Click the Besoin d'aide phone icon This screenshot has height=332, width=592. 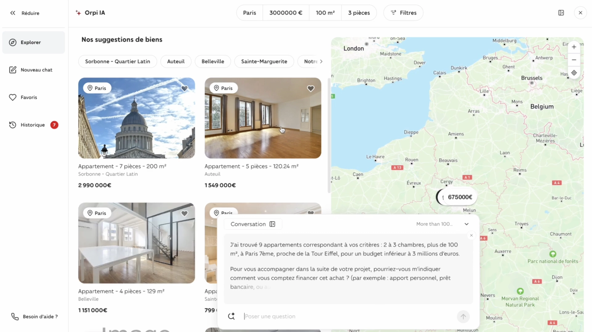click(x=15, y=316)
